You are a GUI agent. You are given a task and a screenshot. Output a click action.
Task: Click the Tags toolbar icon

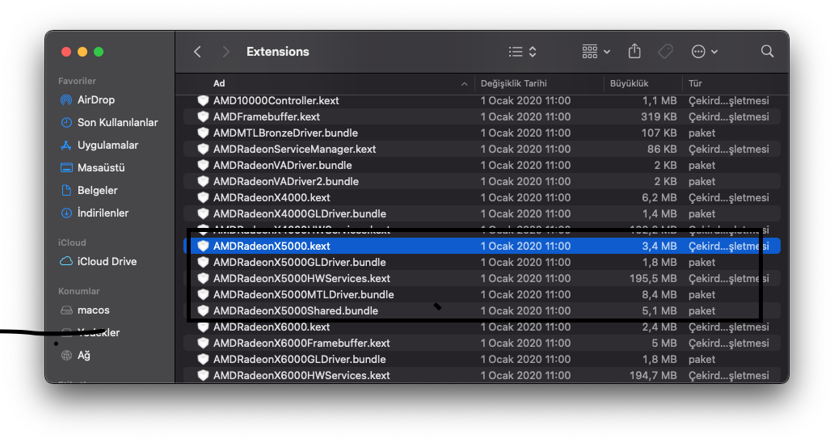(x=665, y=52)
